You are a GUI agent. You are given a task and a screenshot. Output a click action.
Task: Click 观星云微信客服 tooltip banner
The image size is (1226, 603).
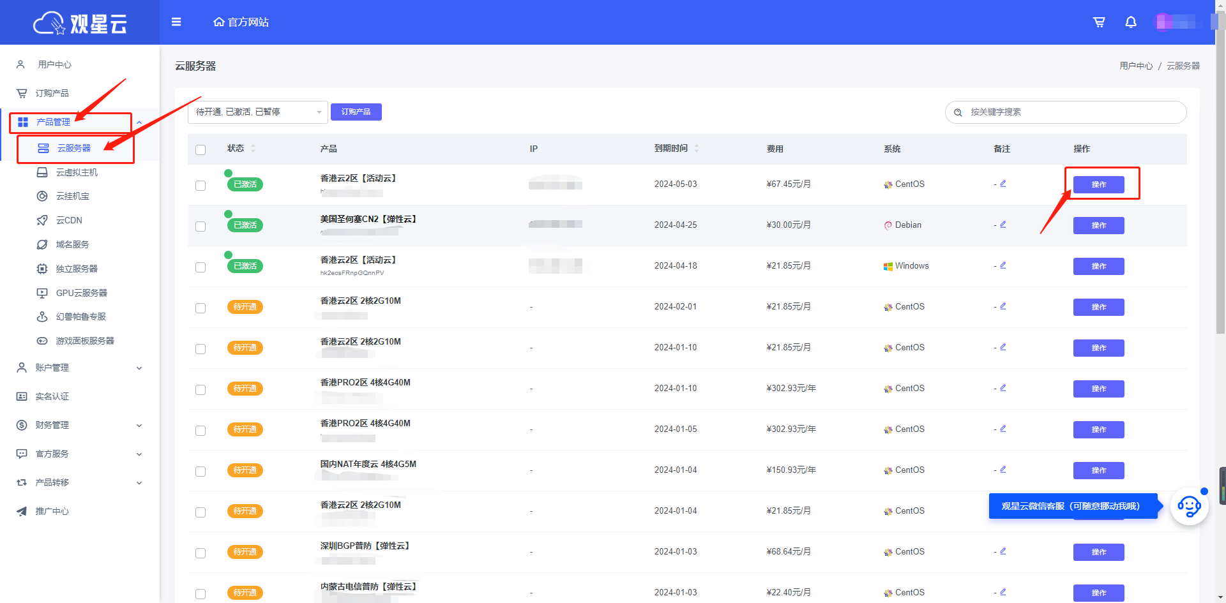point(1073,506)
